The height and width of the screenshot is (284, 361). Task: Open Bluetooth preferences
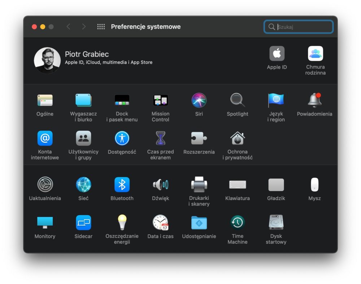pyautogui.click(x=122, y=184)
